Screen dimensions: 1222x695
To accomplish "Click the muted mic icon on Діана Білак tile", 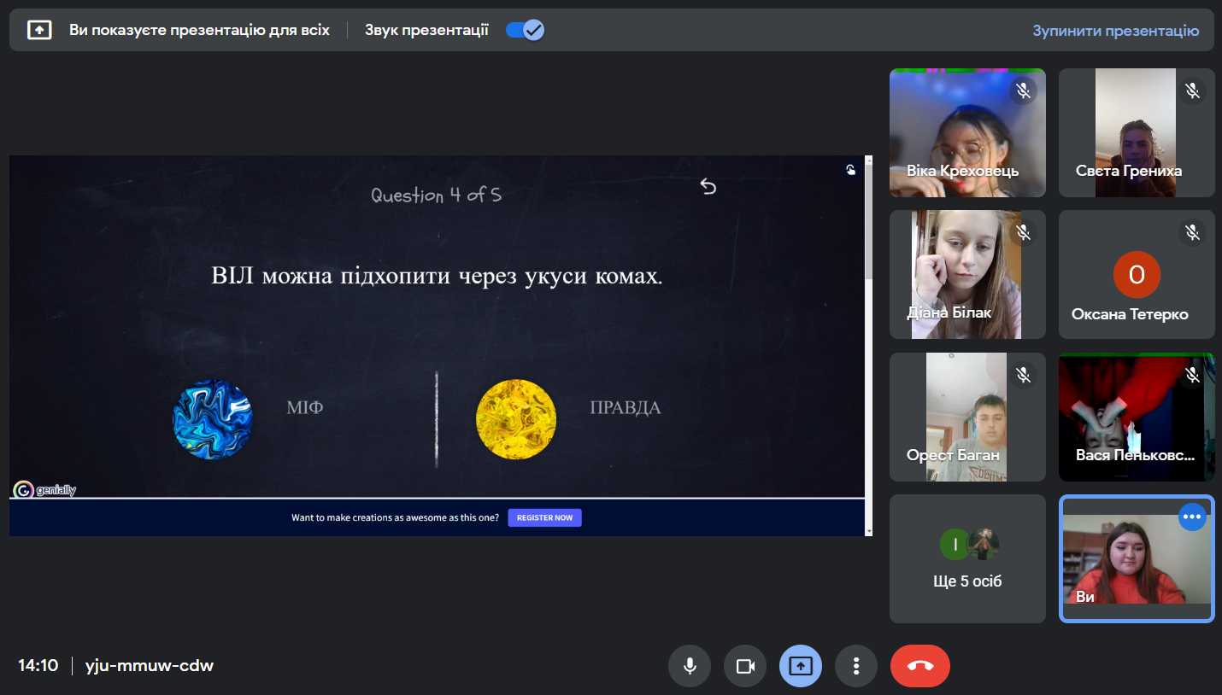I will [x=1023, y=232].
